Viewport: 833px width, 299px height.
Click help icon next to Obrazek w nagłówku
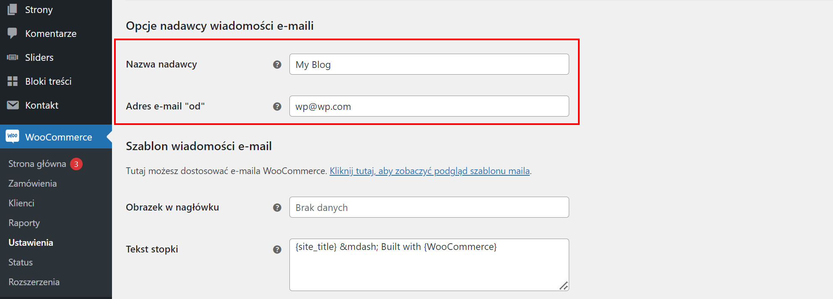point(277,208)
